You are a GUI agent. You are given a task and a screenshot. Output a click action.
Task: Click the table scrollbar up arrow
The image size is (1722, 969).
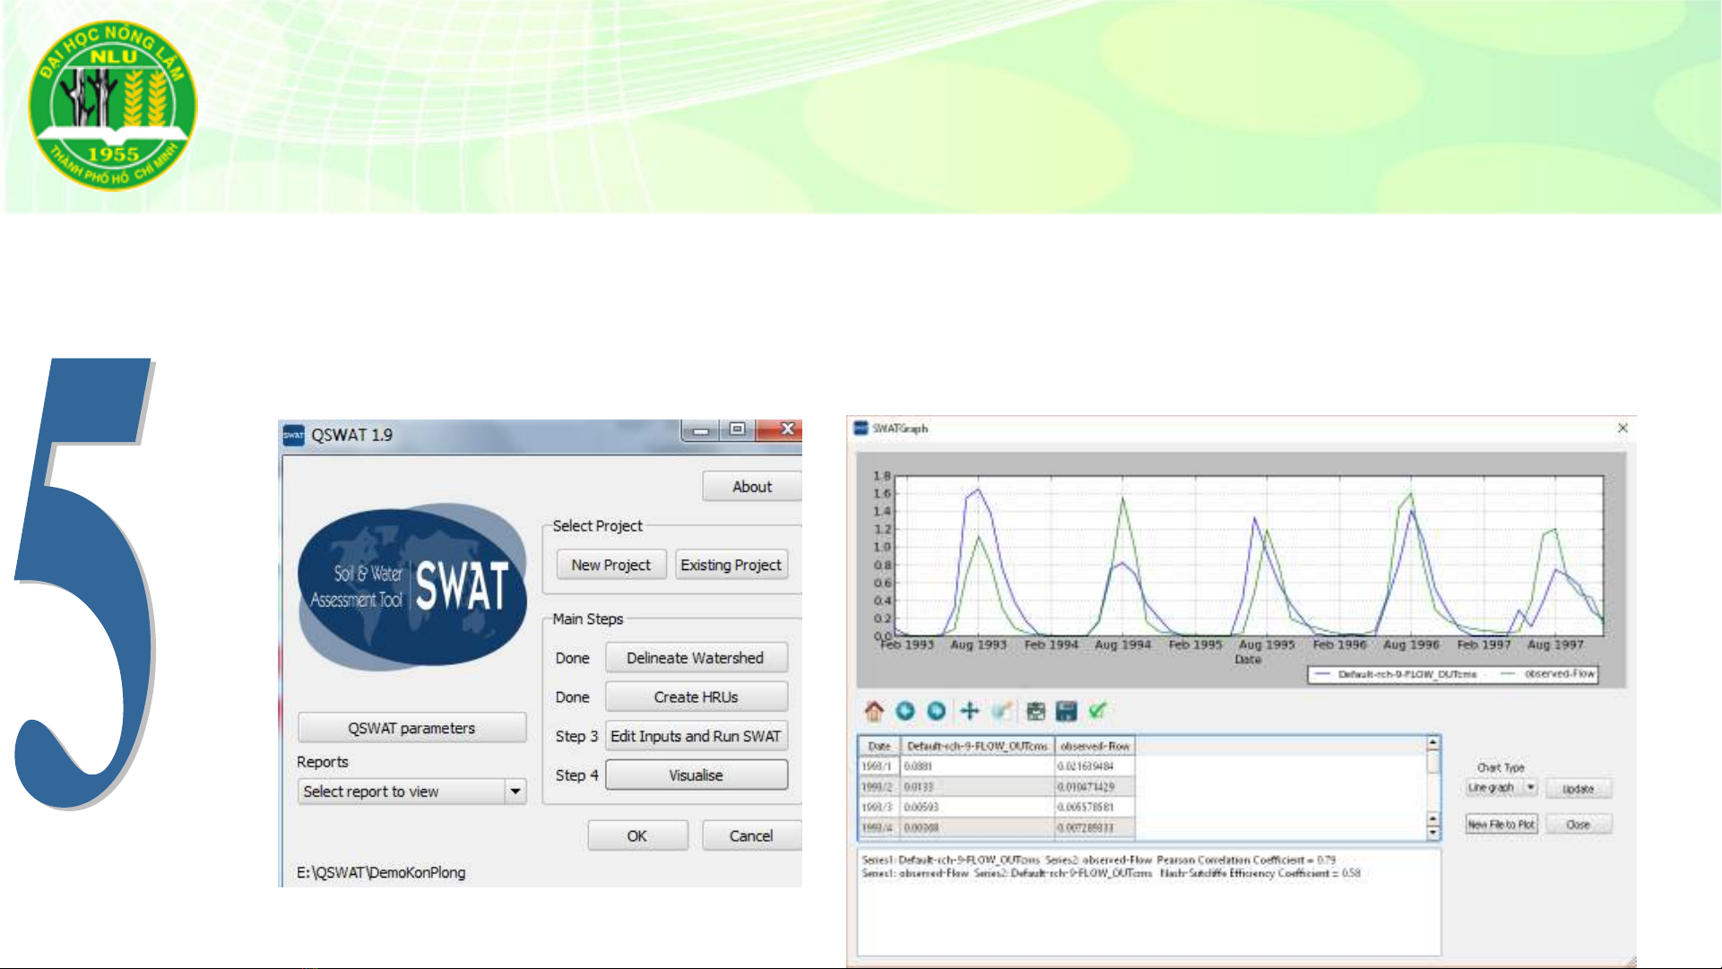coord(1432,743)
